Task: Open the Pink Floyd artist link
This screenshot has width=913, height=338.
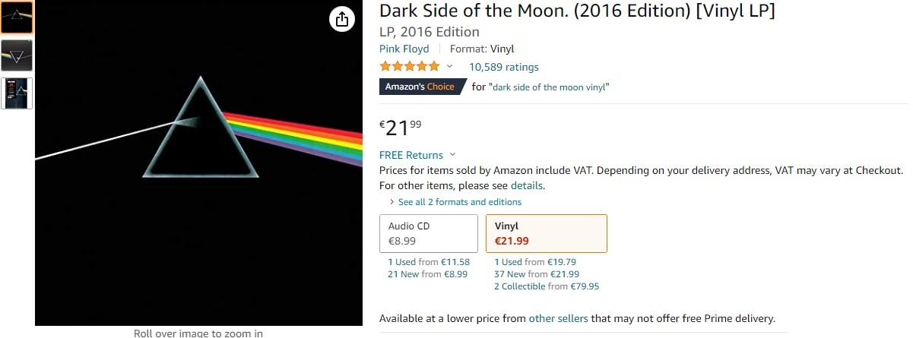Action: click(404, 49)
